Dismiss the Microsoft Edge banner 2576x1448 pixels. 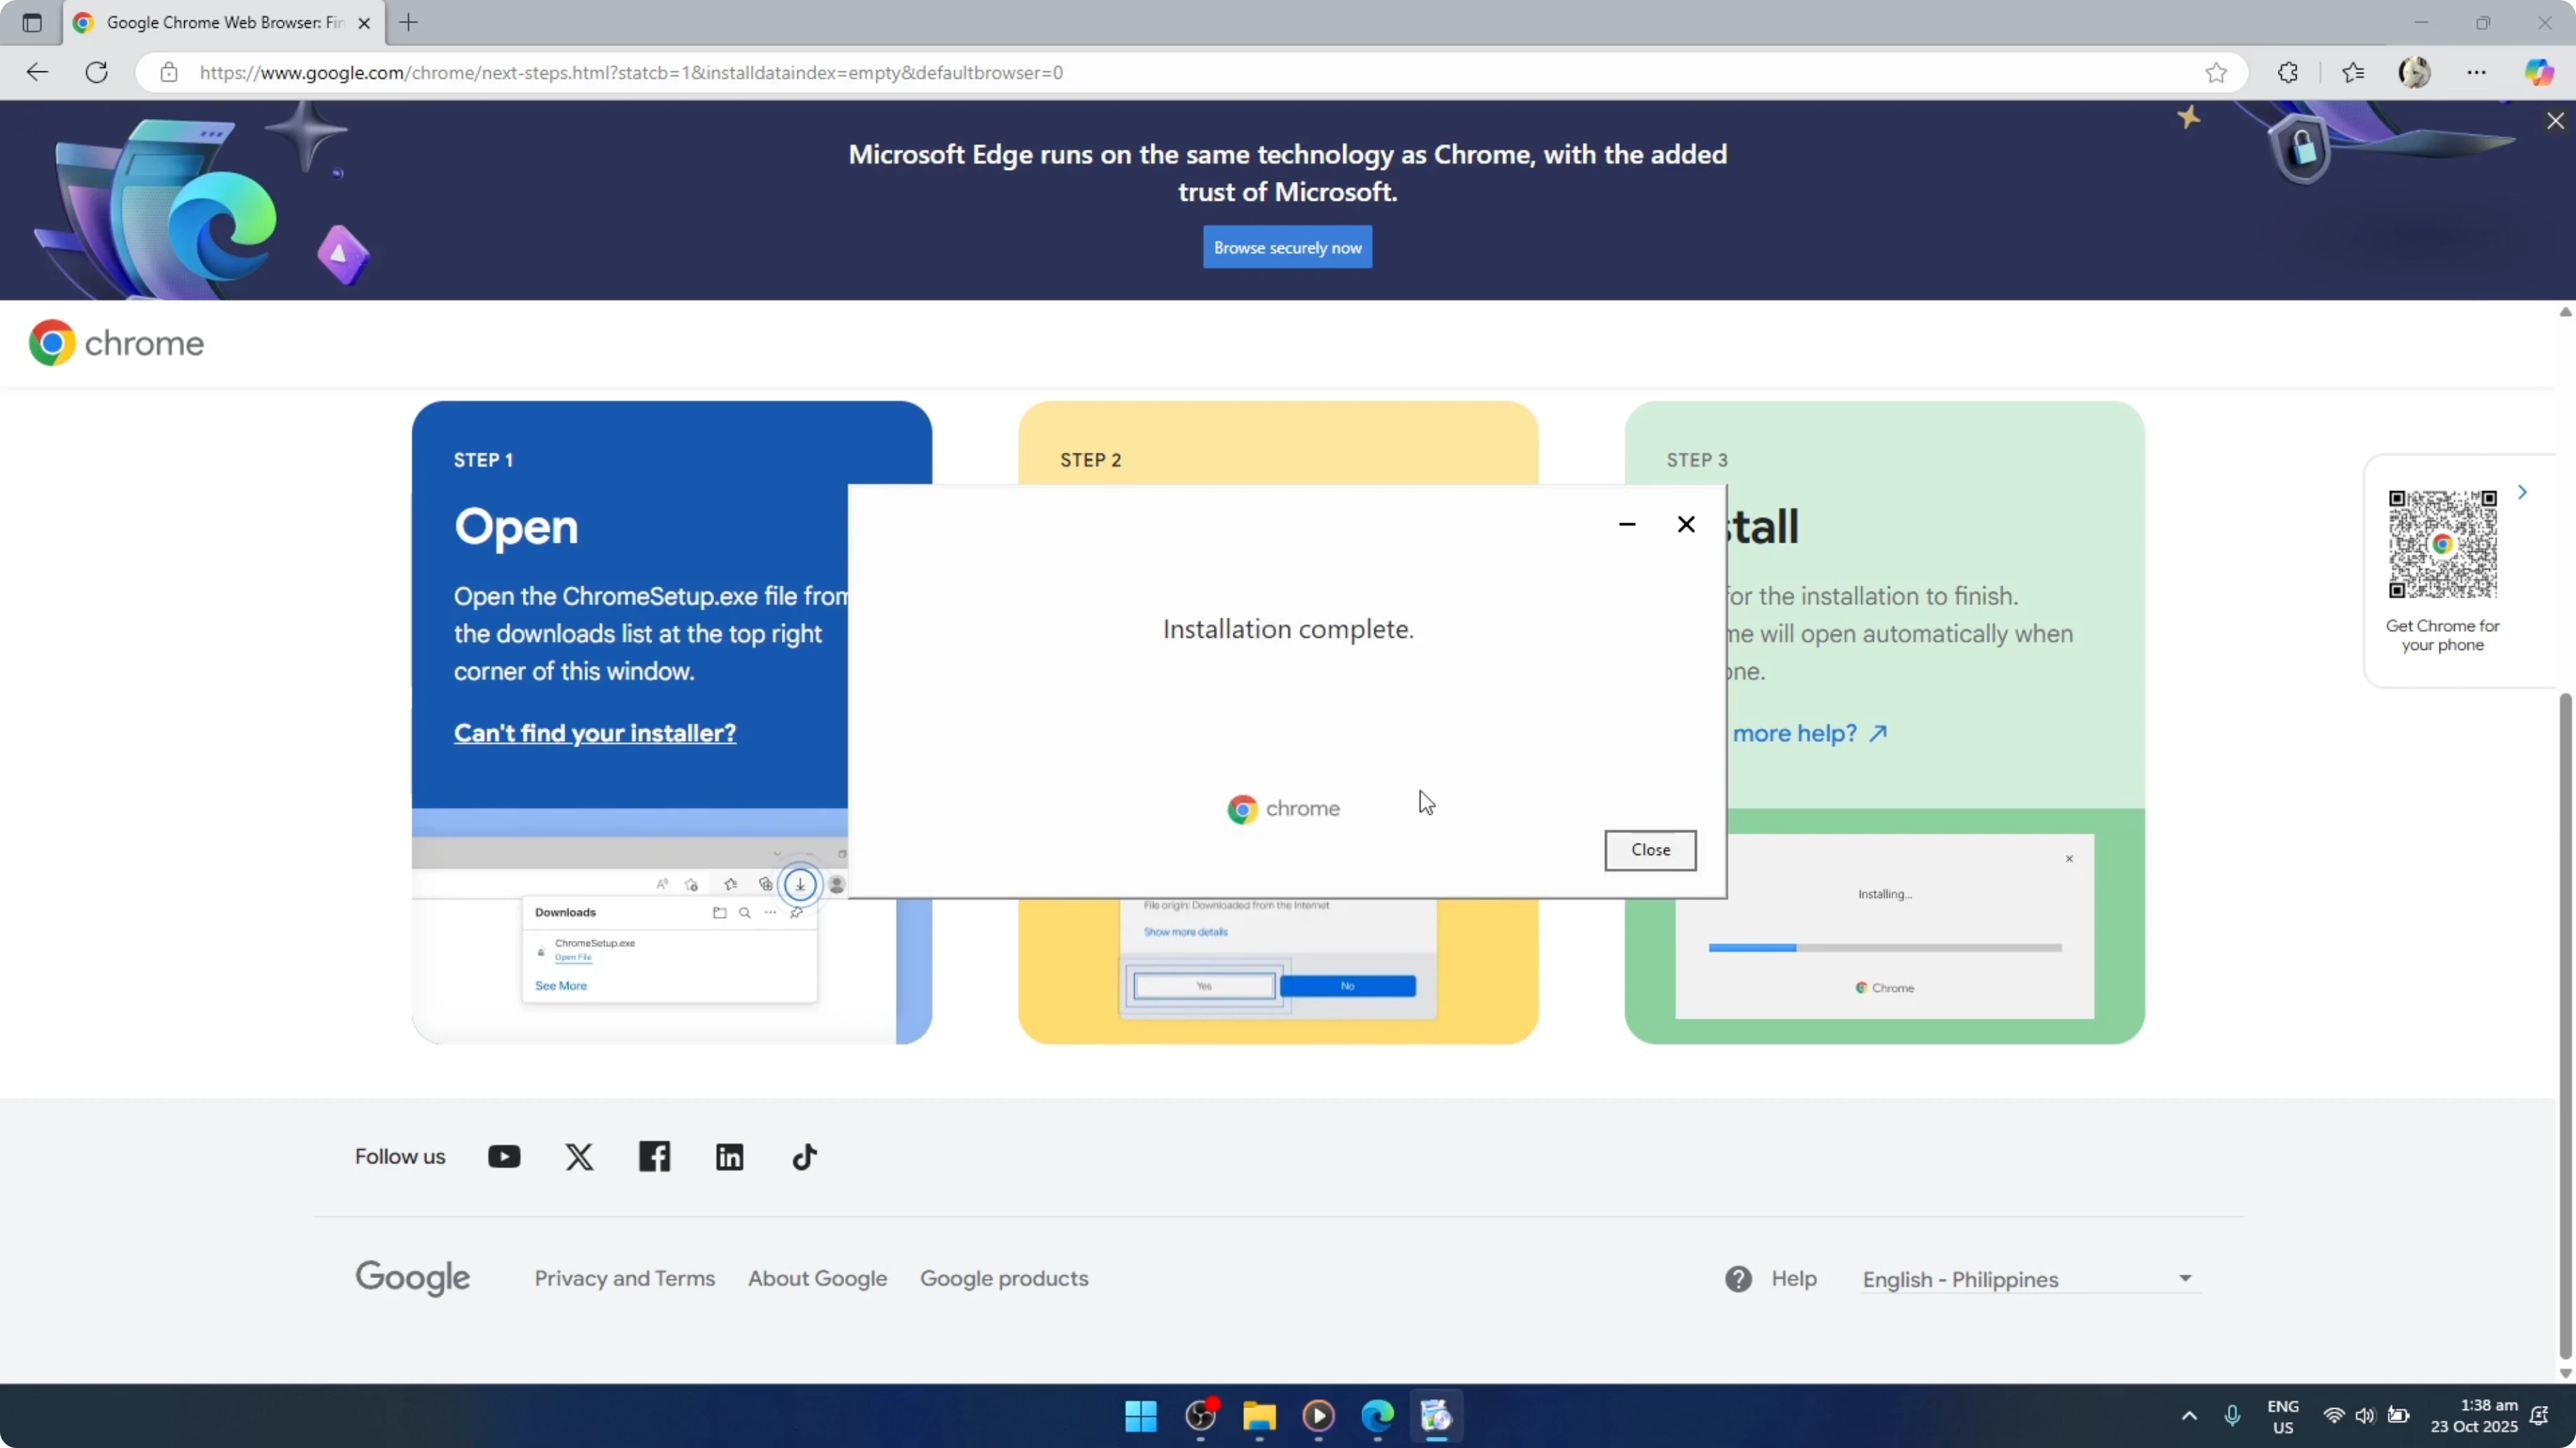[x=2555, y=121]
